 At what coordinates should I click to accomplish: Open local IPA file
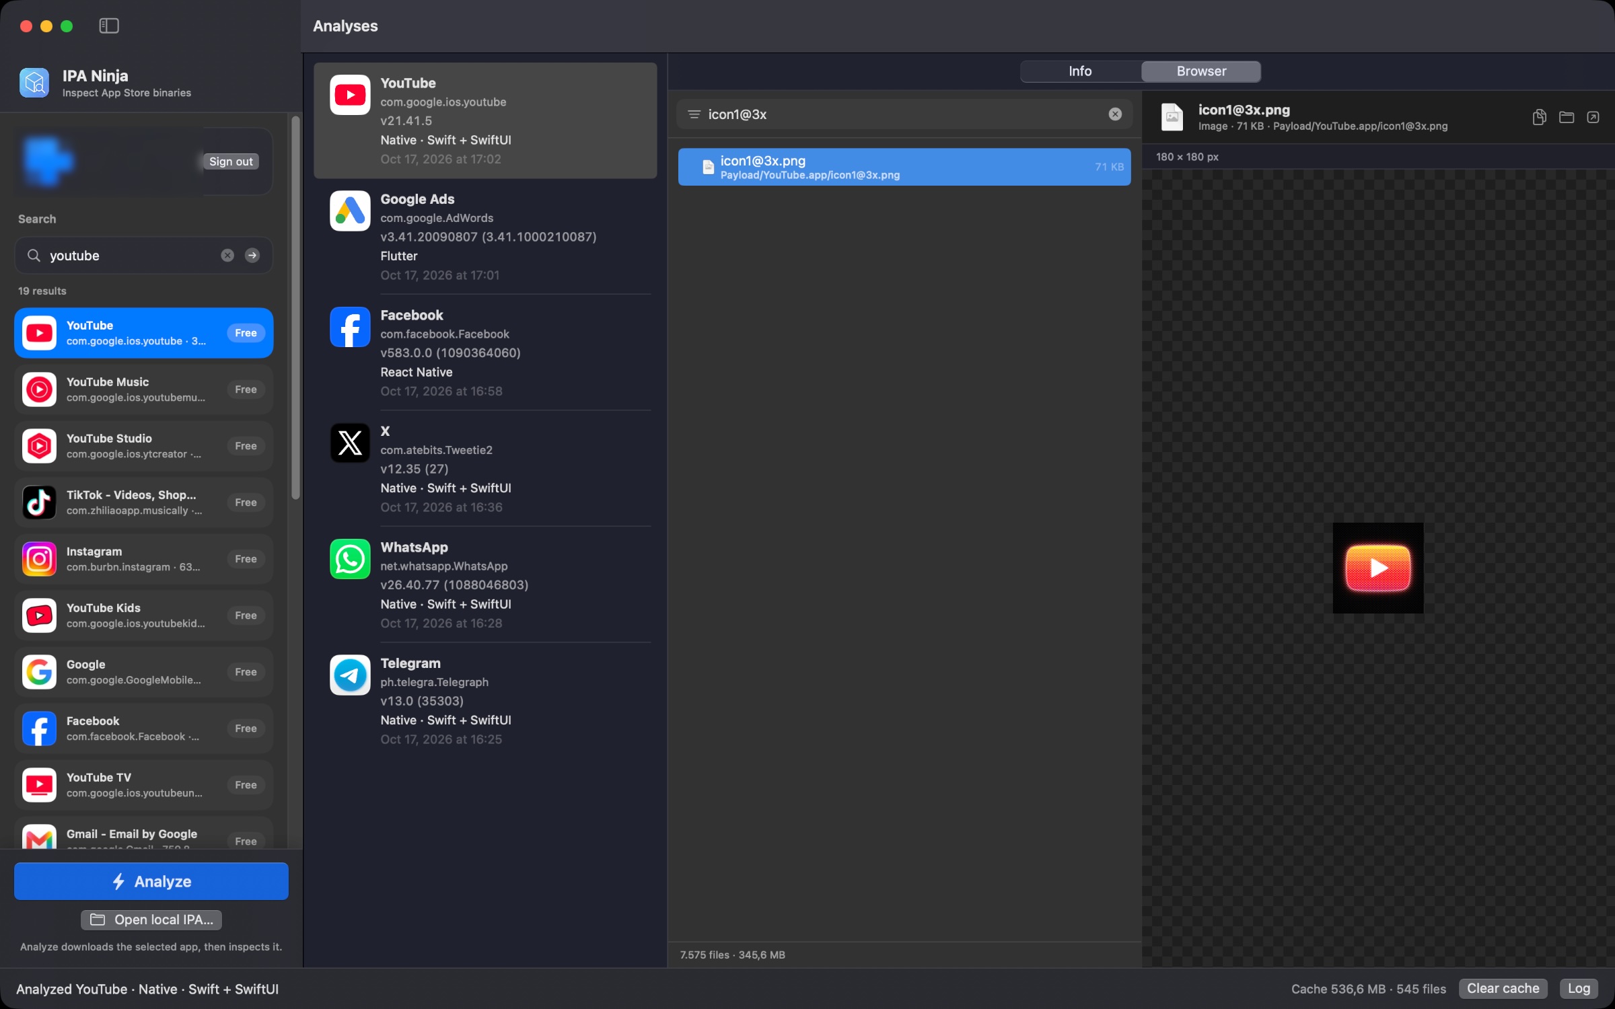[151, 920]
